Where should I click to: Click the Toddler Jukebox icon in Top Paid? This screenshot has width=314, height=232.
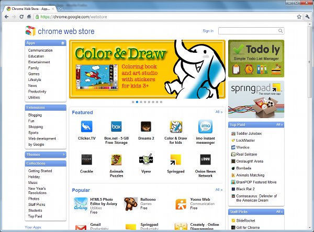tap(233, 133)
